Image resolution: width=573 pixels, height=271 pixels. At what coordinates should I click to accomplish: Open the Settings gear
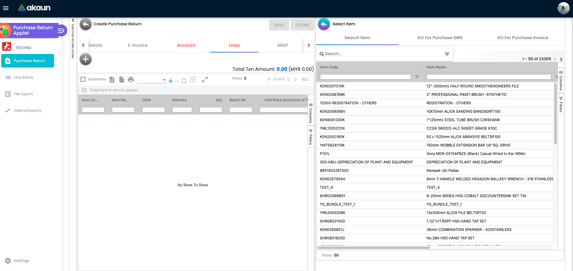point(8,261)
